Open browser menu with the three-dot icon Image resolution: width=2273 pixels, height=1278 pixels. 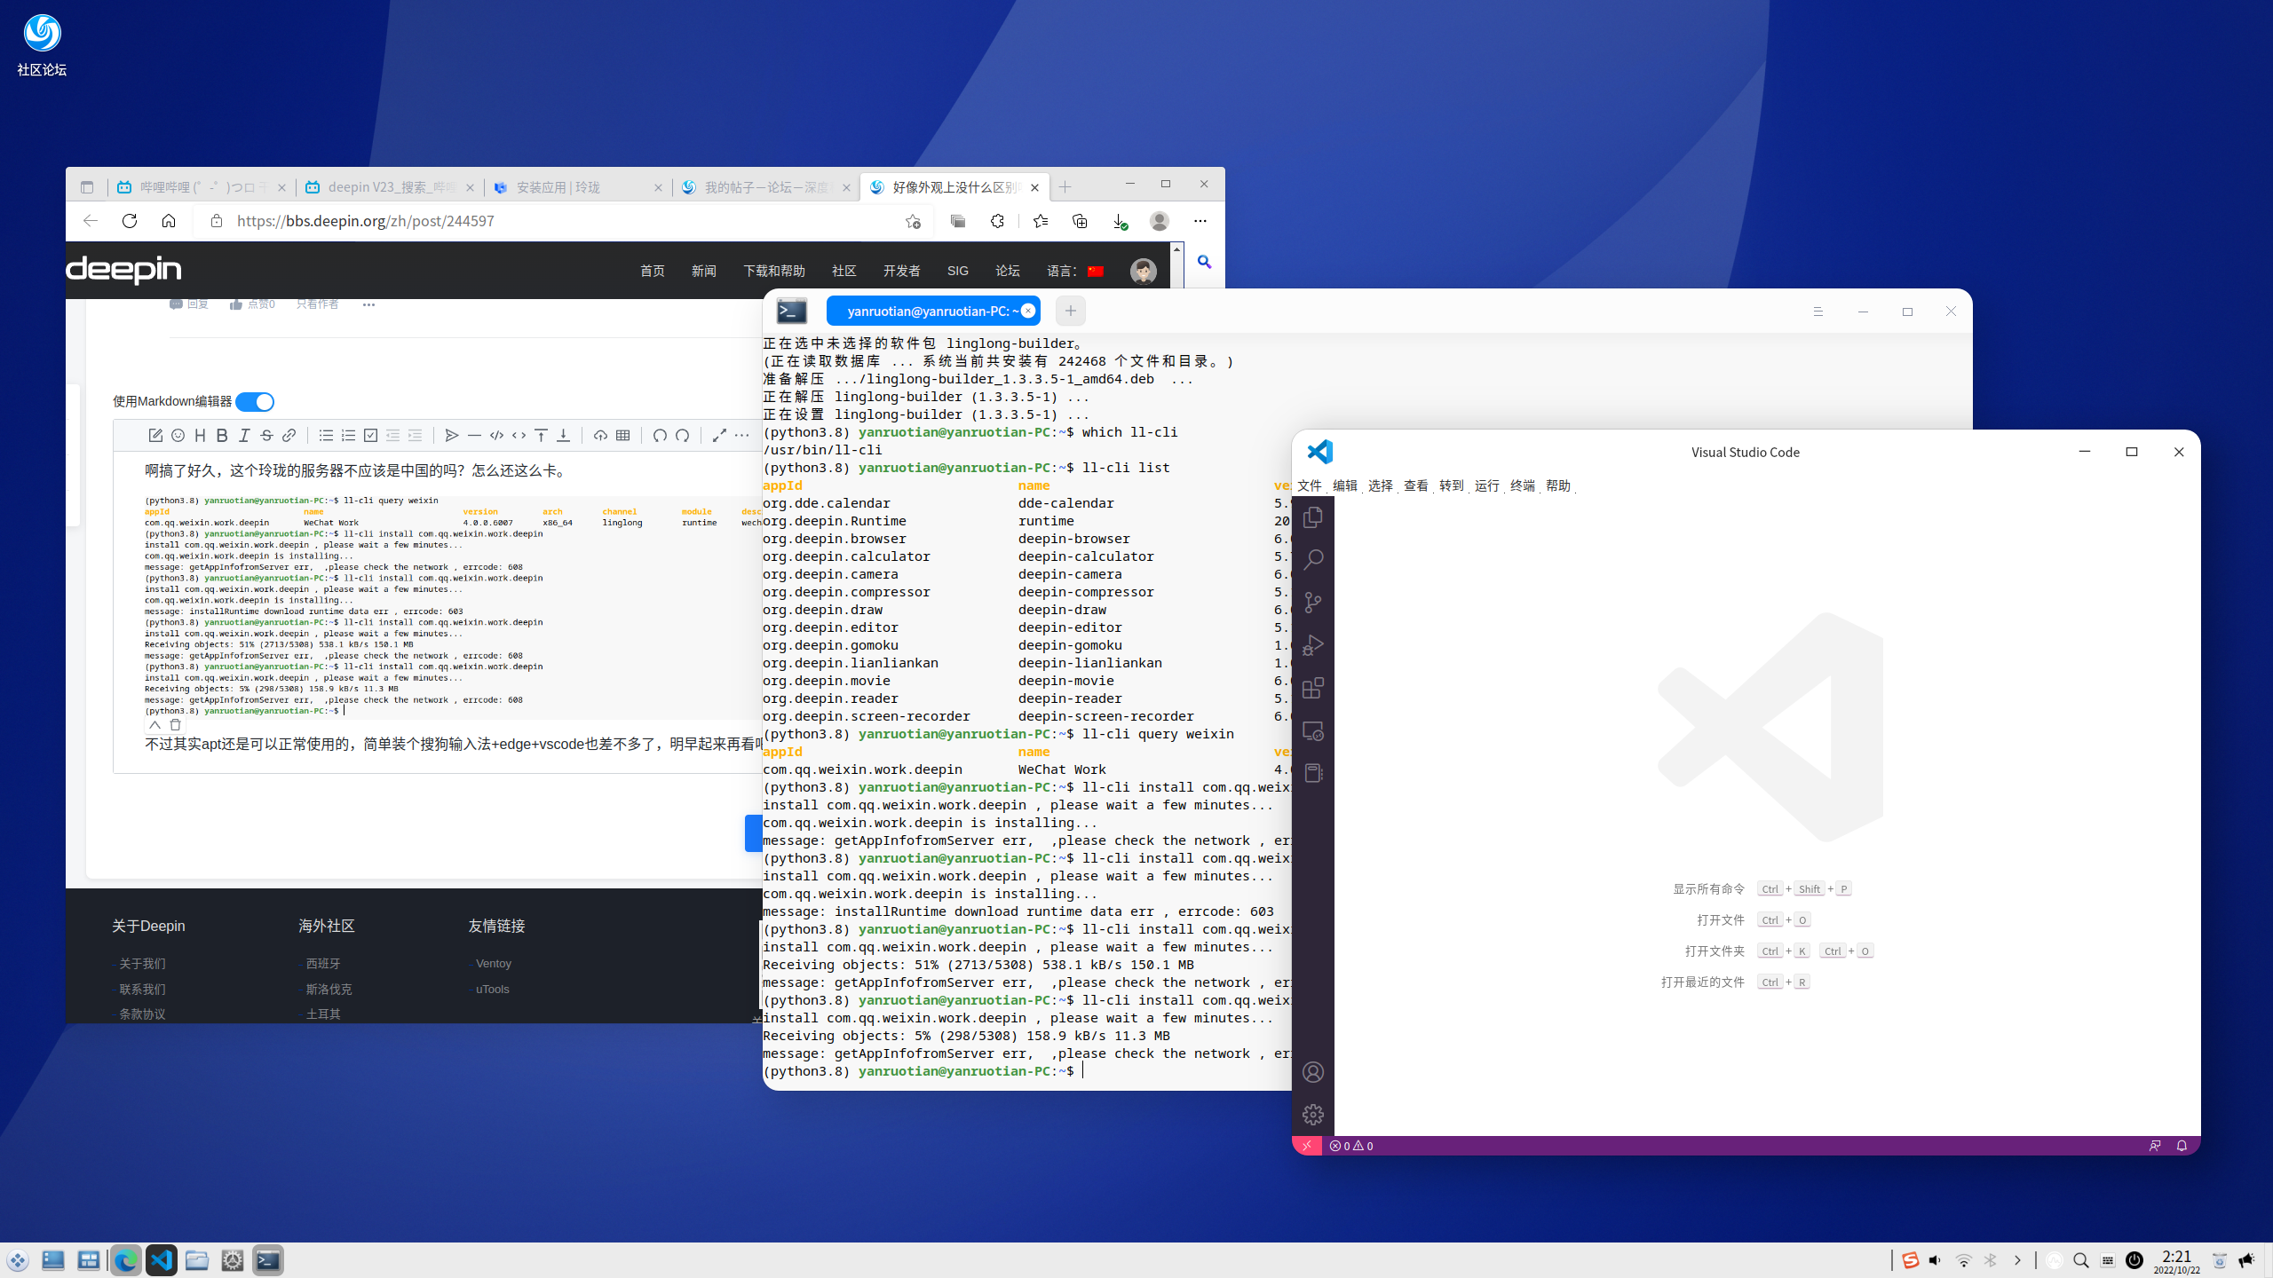pyautogui.click(x=1201, y=221)
